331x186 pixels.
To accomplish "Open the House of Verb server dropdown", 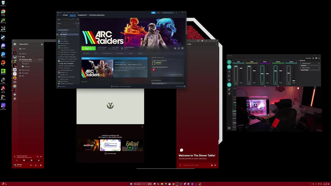I will 24,44.
